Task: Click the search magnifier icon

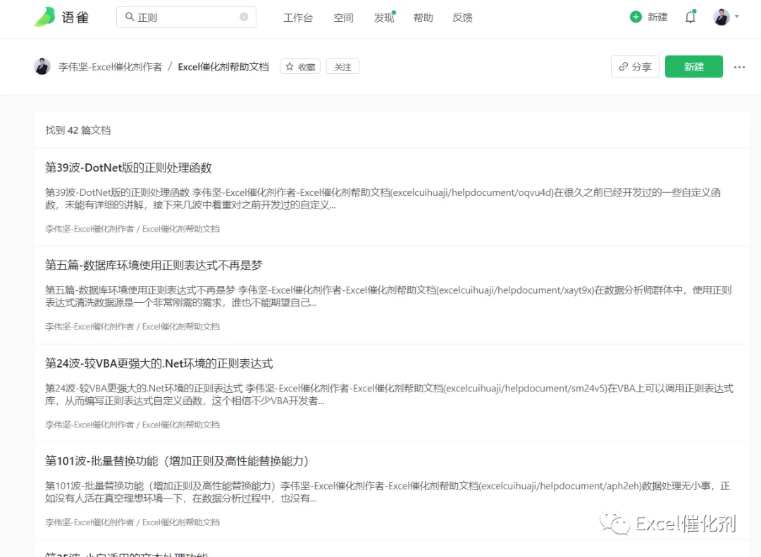Action: pyautogui.click(x=130, y=17)
